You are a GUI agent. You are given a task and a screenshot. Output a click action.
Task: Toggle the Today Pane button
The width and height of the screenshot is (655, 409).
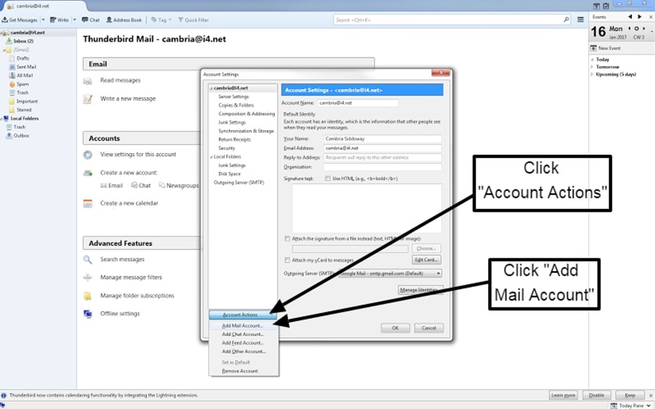[631, 405]
